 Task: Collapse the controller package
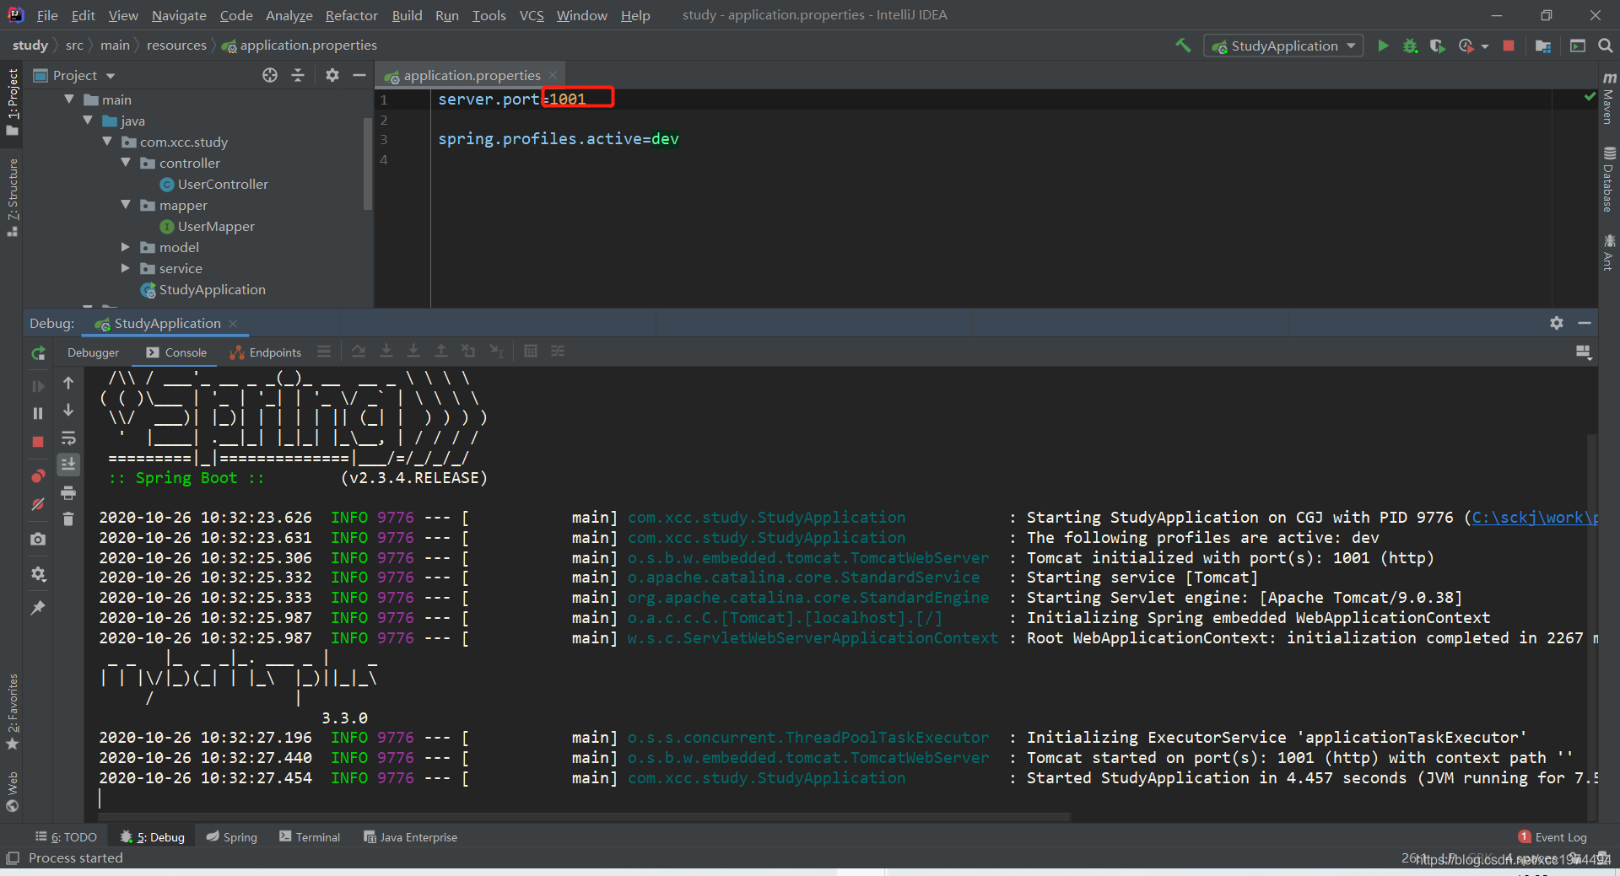tap(126, 163)
